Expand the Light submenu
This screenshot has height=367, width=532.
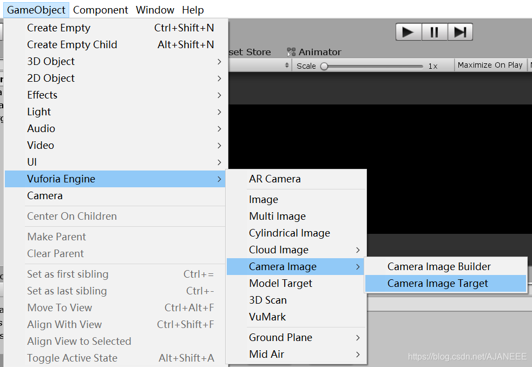click(x=115, y=112)
